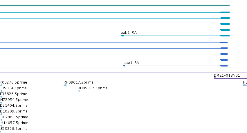Click the E53229.5prime label
The image size is (247, 133).
(x=14, y=129)
